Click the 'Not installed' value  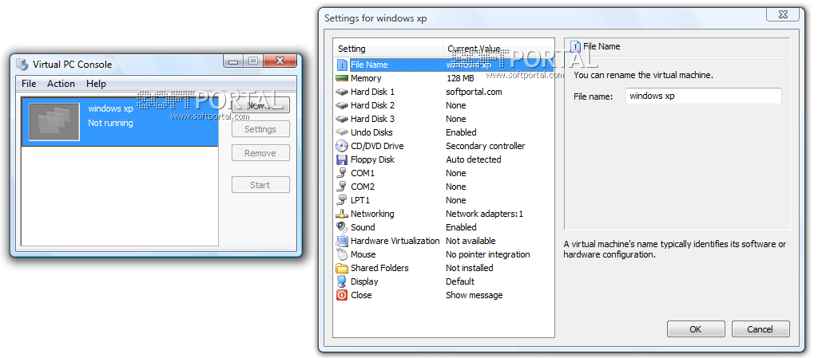[x=470, y=268]
